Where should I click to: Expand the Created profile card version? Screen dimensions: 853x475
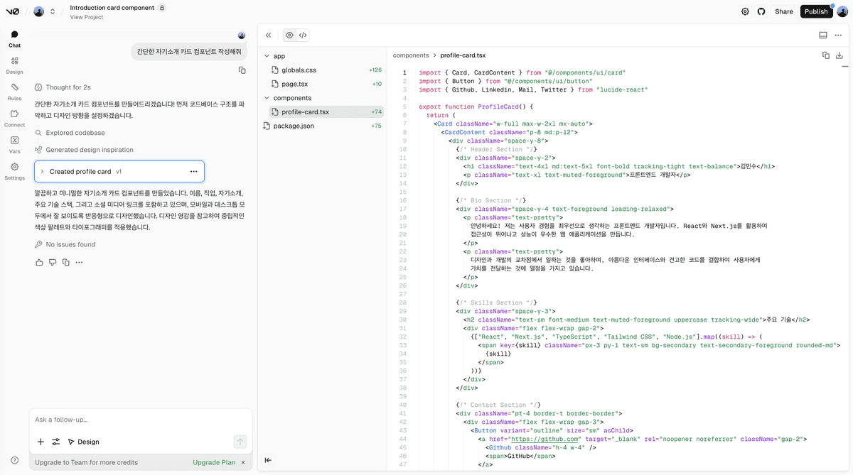42,172
